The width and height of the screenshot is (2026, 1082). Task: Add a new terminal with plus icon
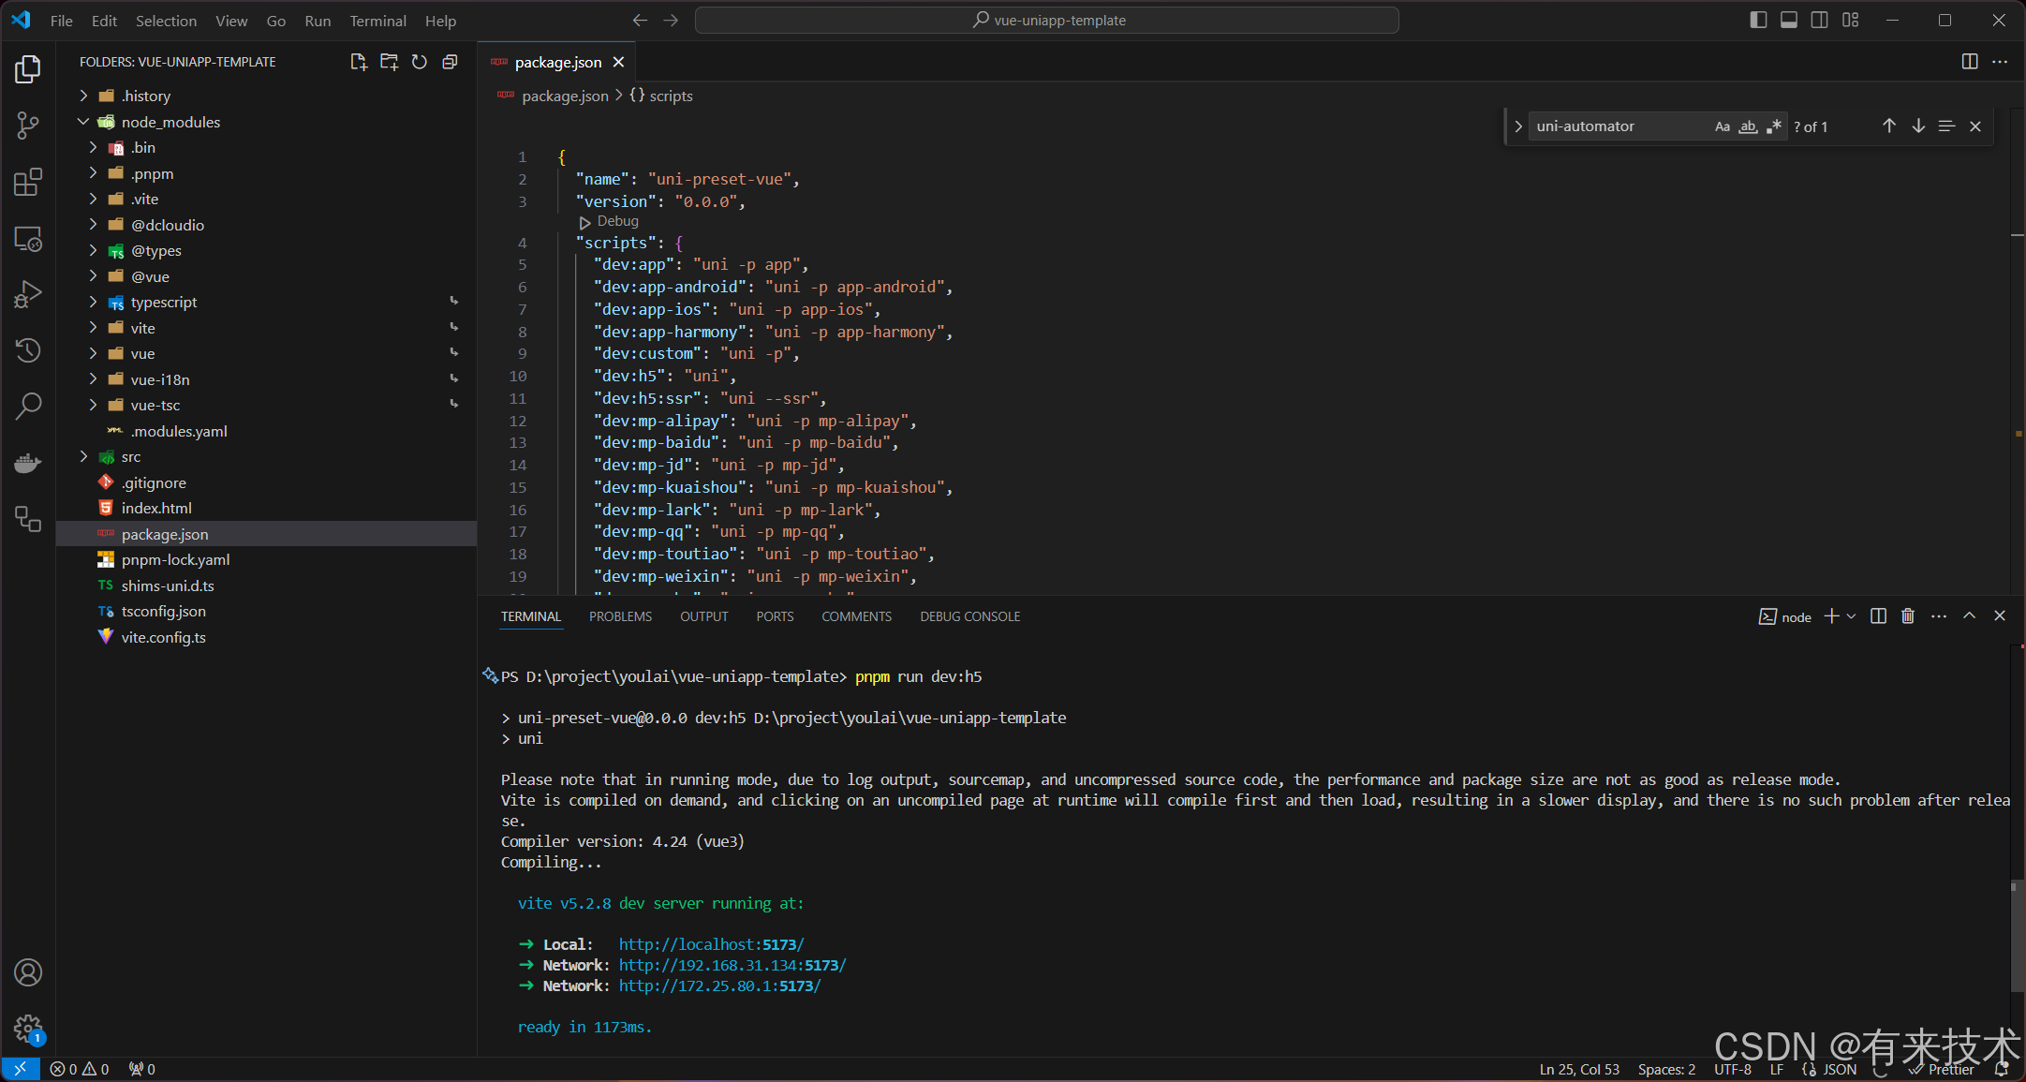tap(1832, 616)
